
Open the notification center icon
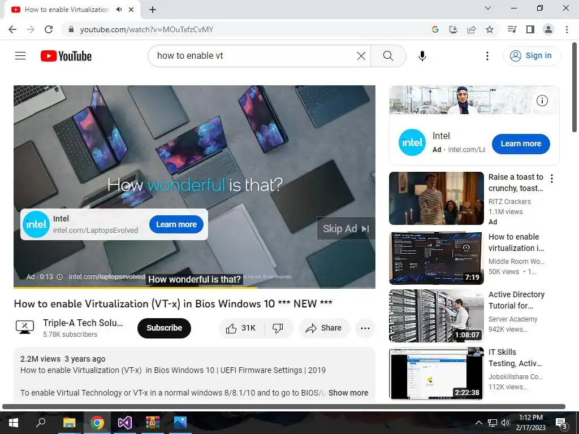pos(561,424)
